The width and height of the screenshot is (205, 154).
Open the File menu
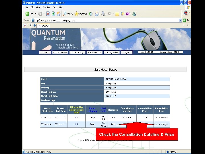[x=27, y=7]
